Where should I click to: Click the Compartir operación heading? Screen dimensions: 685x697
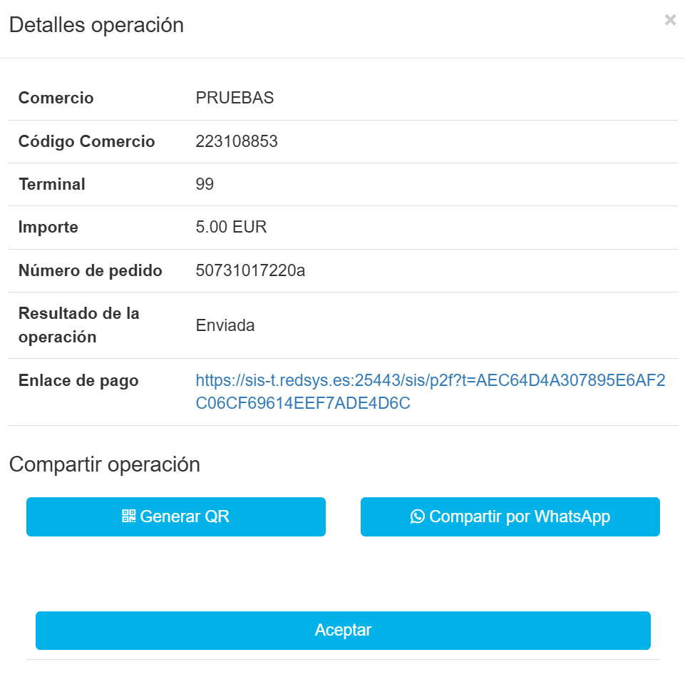[104, 464]
